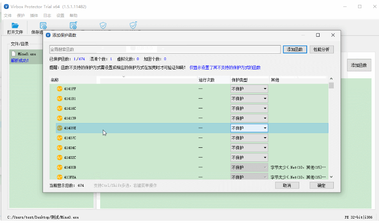Screen dimensions: 379x223
Task: Click PE 32-bit|i386 status bar text
Action: pyautogui.click(x=359, y=217)
